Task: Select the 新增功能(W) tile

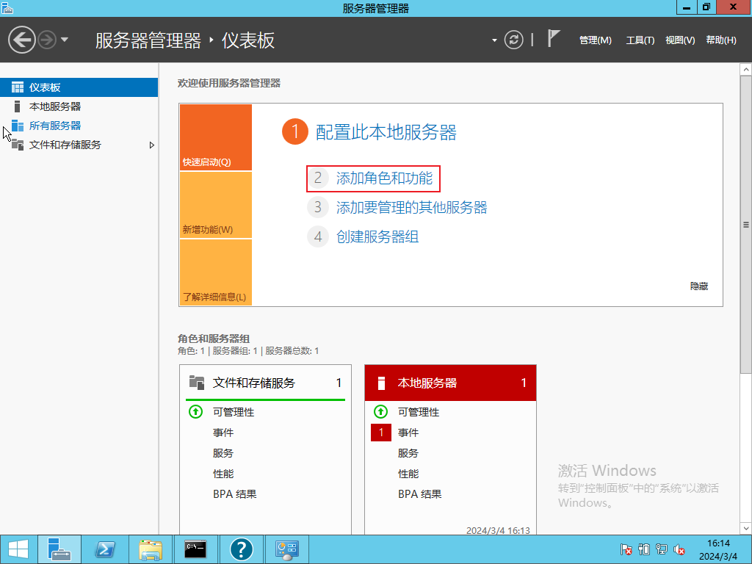Action: click(x=216, y=205)
